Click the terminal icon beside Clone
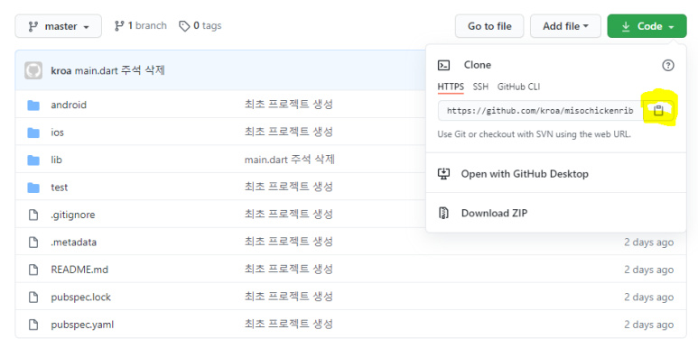The width and height of the screenshot is (698, 348). (x=444, y=65)
